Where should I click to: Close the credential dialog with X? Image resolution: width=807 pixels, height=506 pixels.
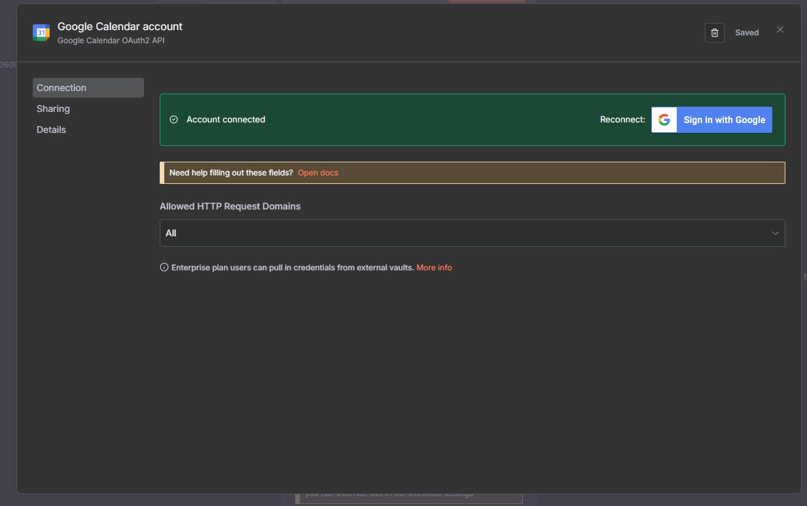780,29
